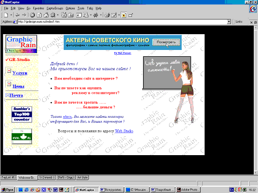The height and width of the screenshot is (193, 258).
Task: Go to the Home page icon
Action: pyautogui.click(x=46, y=15)
